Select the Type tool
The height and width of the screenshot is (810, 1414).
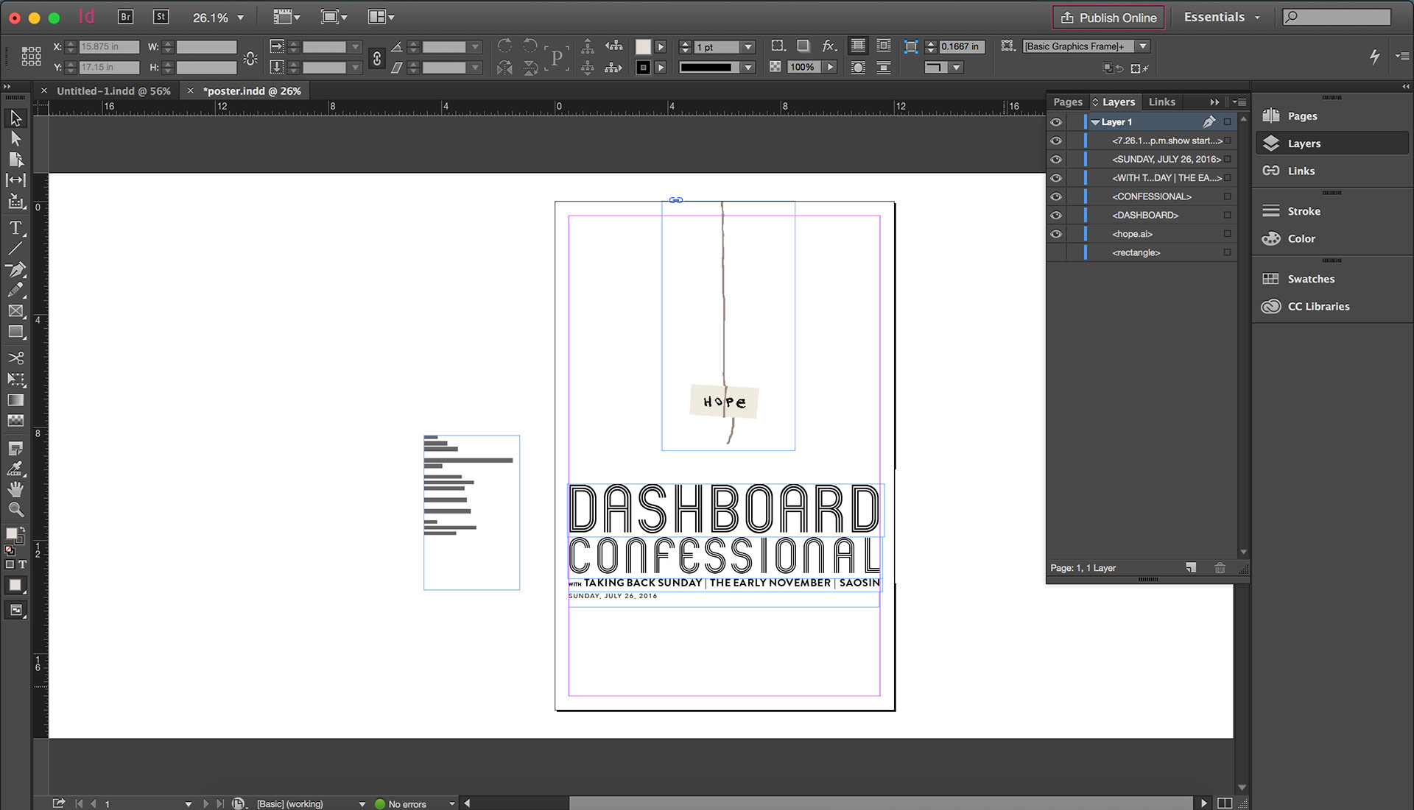[x=15, y=228]
